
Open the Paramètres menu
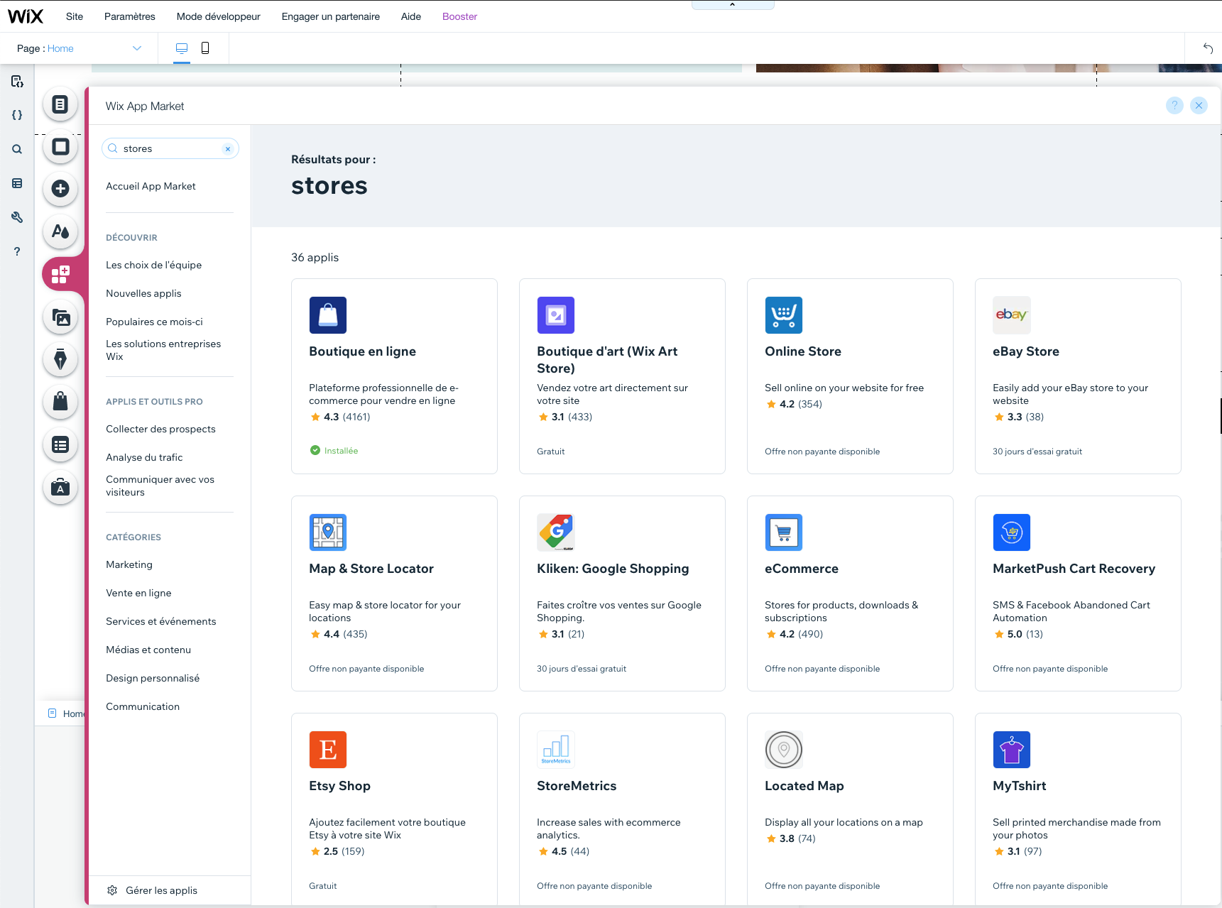coord(130,16)
